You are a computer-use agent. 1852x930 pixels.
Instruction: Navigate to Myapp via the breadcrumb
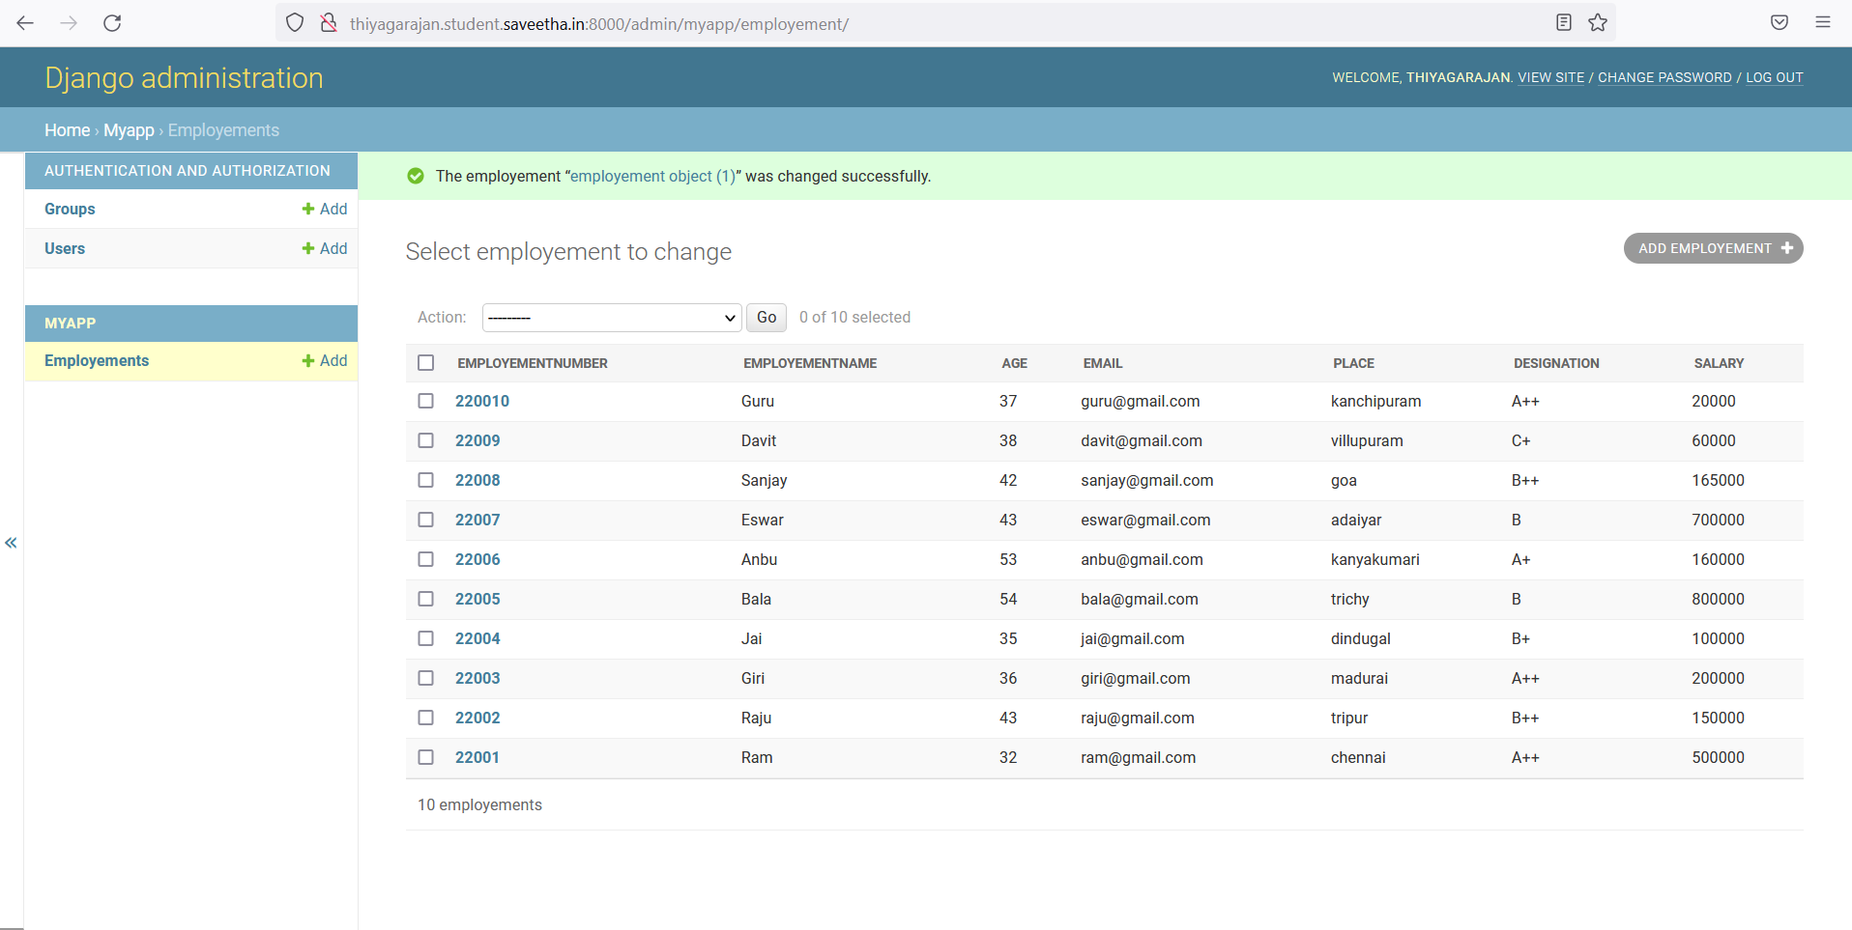click(x=129, y=130)
